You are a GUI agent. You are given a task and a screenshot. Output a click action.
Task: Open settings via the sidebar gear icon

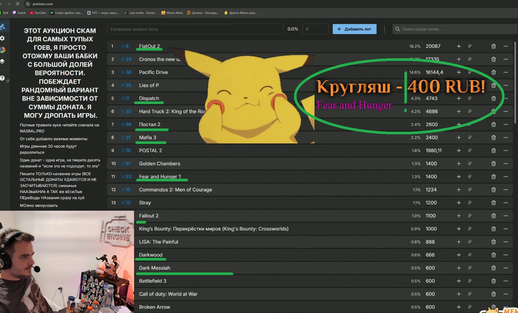coord(3,38)
